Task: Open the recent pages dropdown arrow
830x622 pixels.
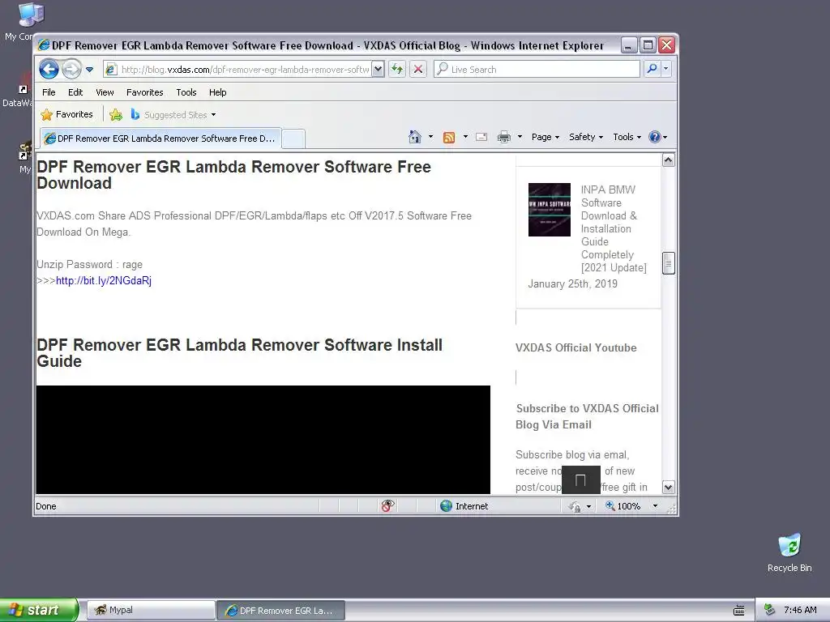Action: click(89, 70)
